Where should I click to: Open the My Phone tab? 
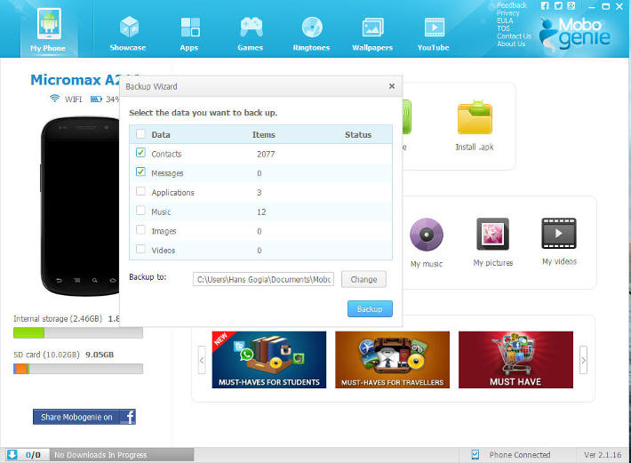click(49, 30)
